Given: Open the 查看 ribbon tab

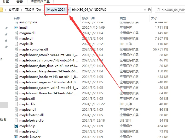Looking at the screenshot, I should coord(20,2).
